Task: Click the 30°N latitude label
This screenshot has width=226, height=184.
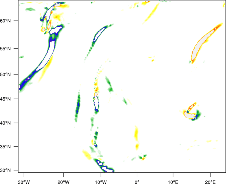Action: click(x=5, y=170)
